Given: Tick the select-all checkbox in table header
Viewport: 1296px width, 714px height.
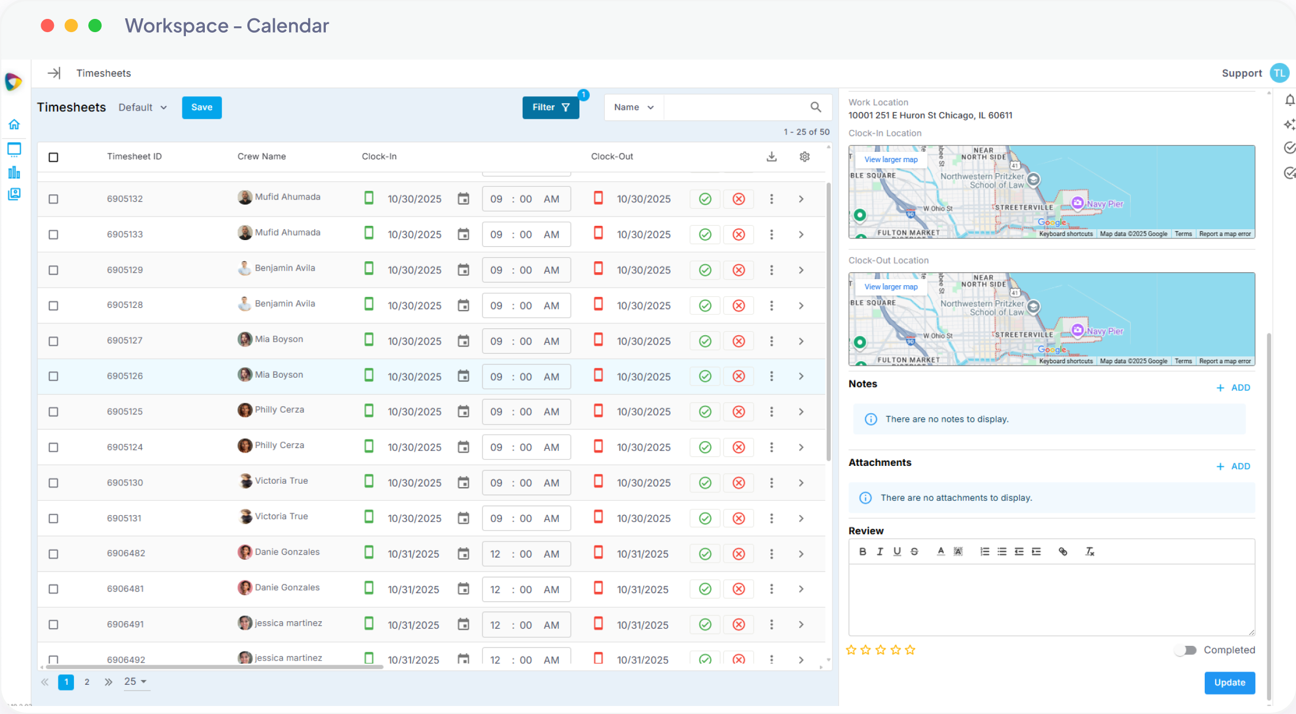Looking at the screenshot, I should (x=53, y=157).
